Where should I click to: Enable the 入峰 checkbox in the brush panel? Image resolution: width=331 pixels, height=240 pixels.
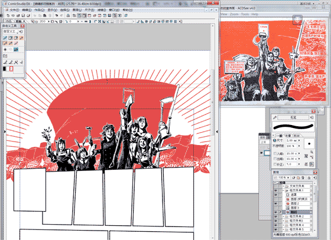pos(275,153)
